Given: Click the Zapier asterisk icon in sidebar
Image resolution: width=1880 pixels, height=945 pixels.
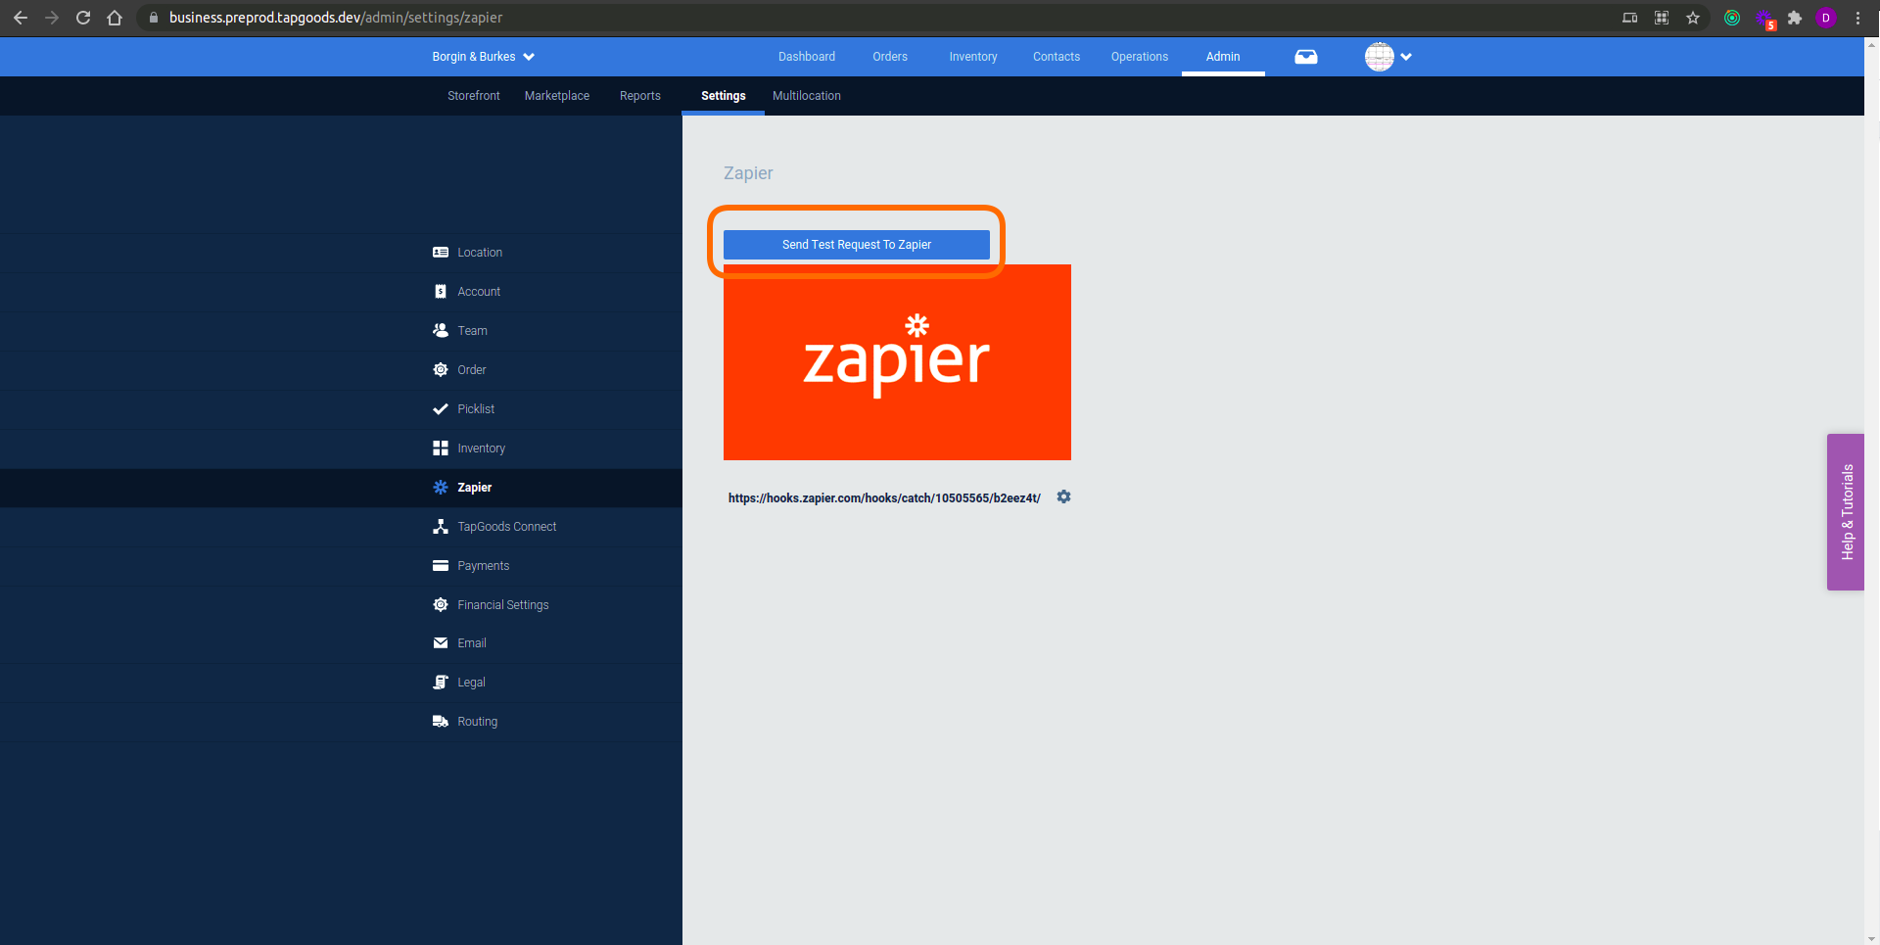Looking at the screenshot, I should (441, 488).
